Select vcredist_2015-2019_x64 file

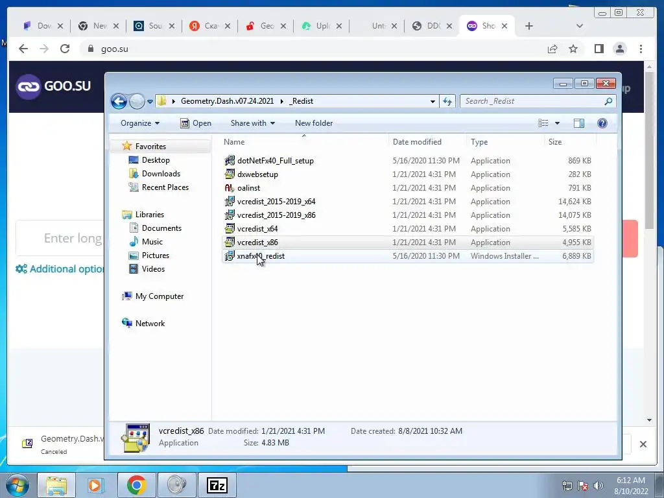407,201
